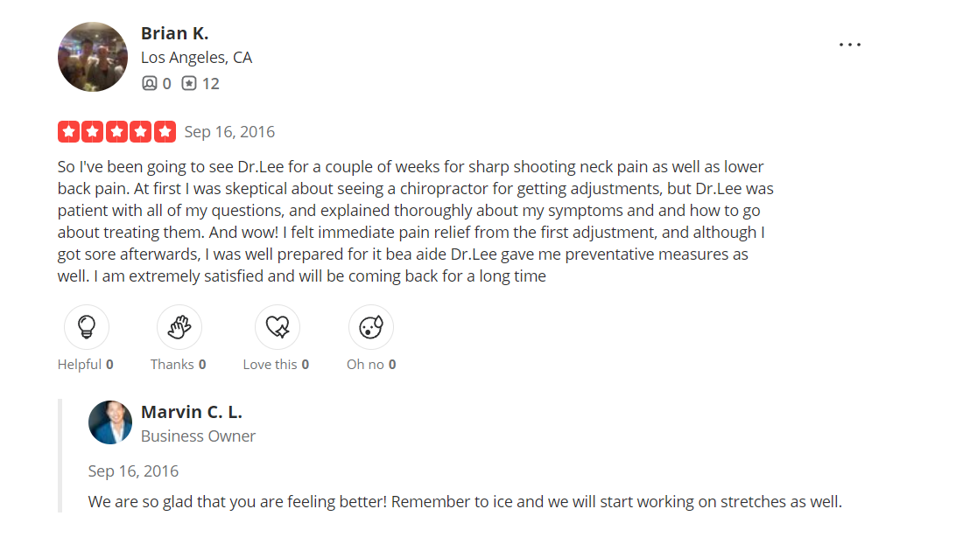Open the three-dot review options menu
Image resolution: width=977 pixels, height=544 pixels.
[x=850, y=45]
